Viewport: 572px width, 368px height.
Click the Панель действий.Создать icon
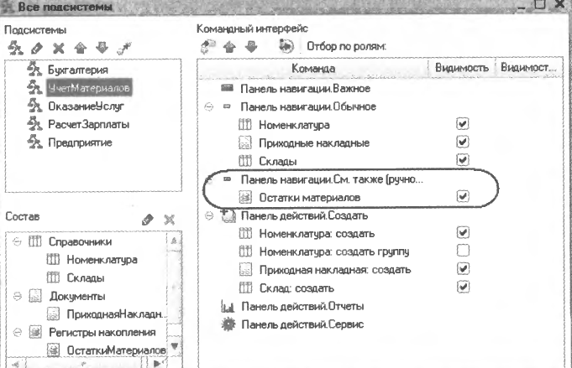228,215
